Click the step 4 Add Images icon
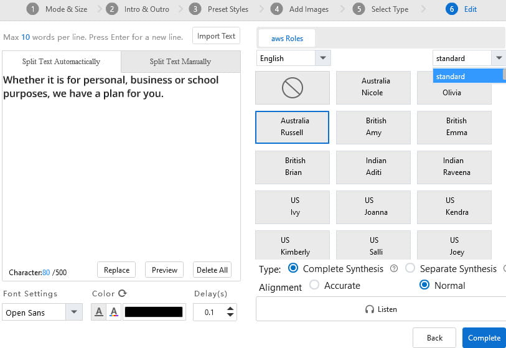 pos(276,9)
